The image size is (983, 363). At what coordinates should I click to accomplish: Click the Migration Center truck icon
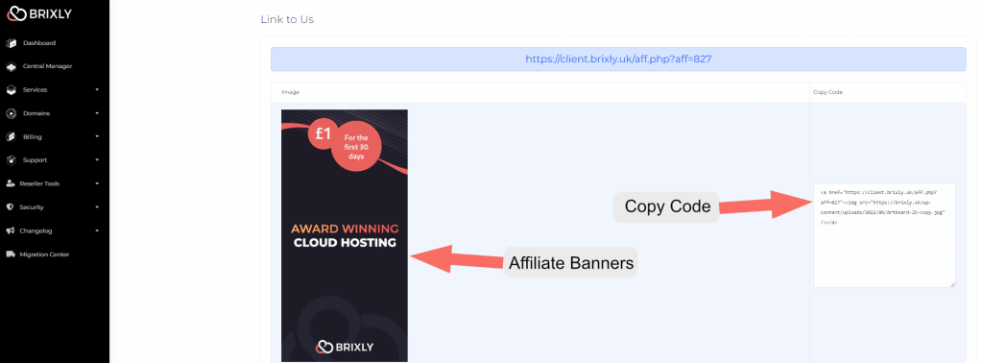click(x=10, y=254)
